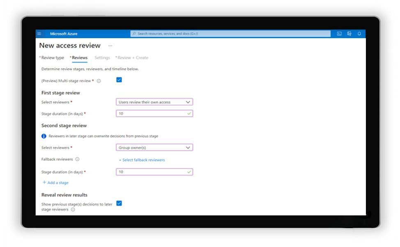Open Second stage Select reviewers dropdown
Viewport: 400px width, 247px height.
pyautogui.click(x=154, y=148)
